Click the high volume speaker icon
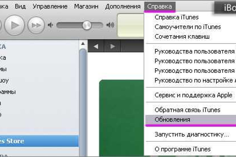The width and height of the screenshot is (236, 157). (110, 25)
